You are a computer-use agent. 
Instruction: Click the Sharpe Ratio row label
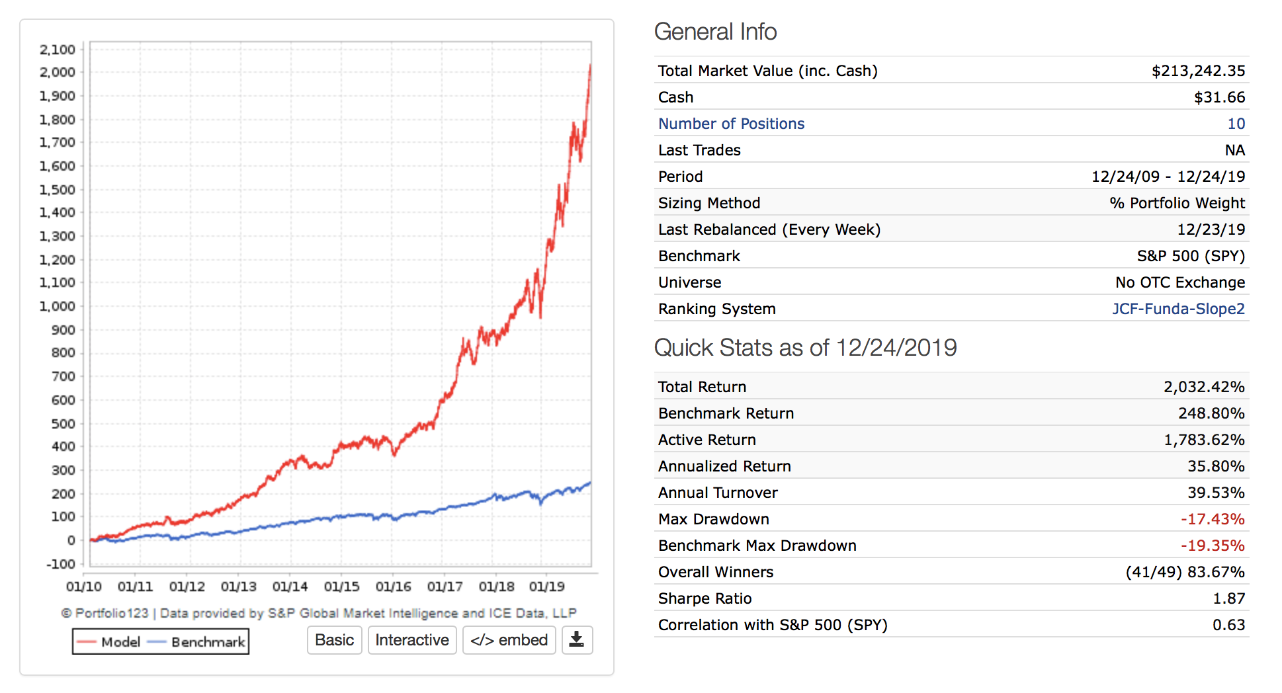705,598
